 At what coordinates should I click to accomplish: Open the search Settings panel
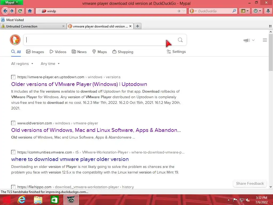point(176,52)
